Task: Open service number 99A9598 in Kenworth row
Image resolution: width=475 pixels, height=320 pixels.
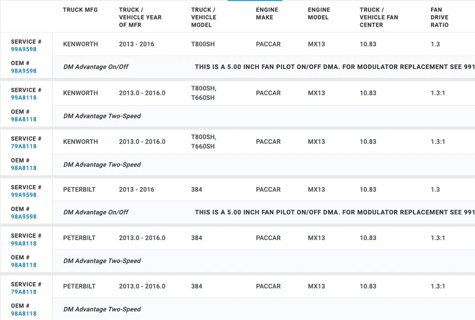Action: coord(24,49)
